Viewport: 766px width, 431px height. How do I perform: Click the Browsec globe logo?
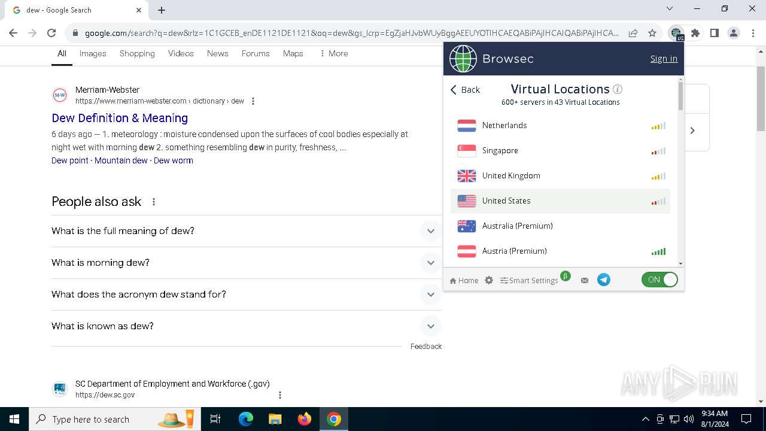(463, 59)
